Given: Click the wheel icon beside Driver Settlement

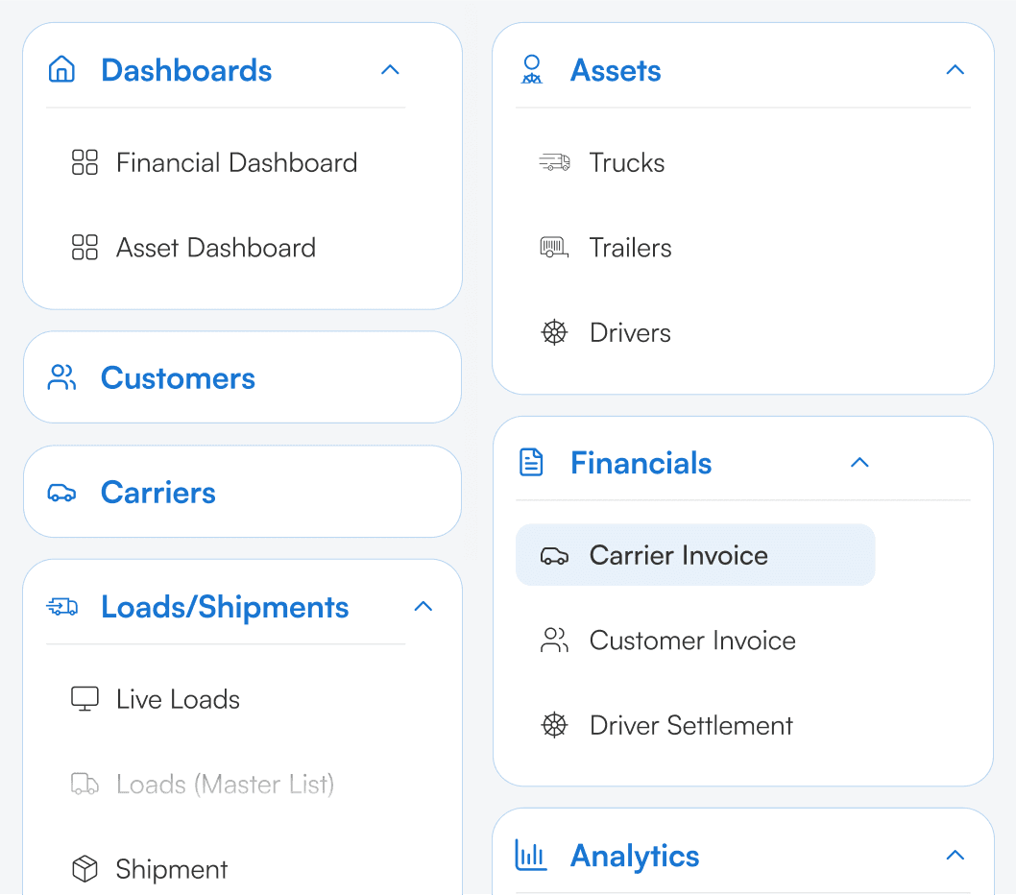Looking at the screenshot, I should coord(554,725).
